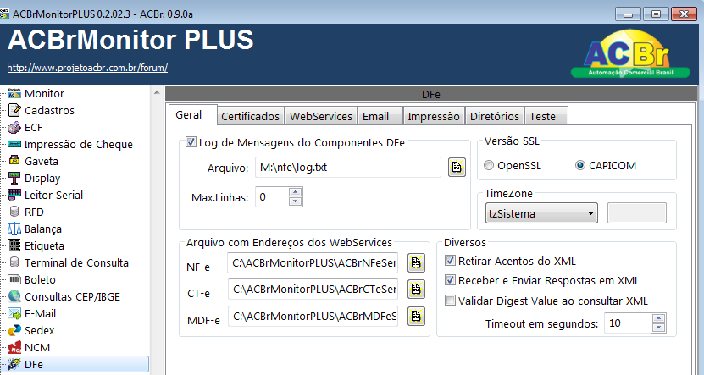Image resolution: width=704 pixels, height=375 pixels.
Task: Click the MDF-e WebServices path field
Action: coord(313,317)
